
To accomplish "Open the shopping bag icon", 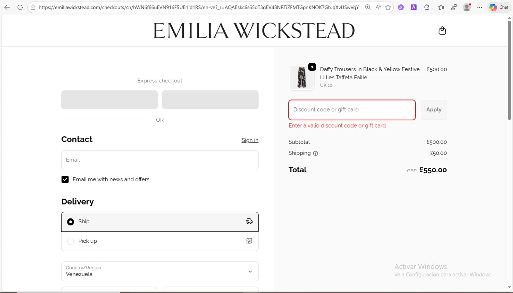I will (442, 31).
